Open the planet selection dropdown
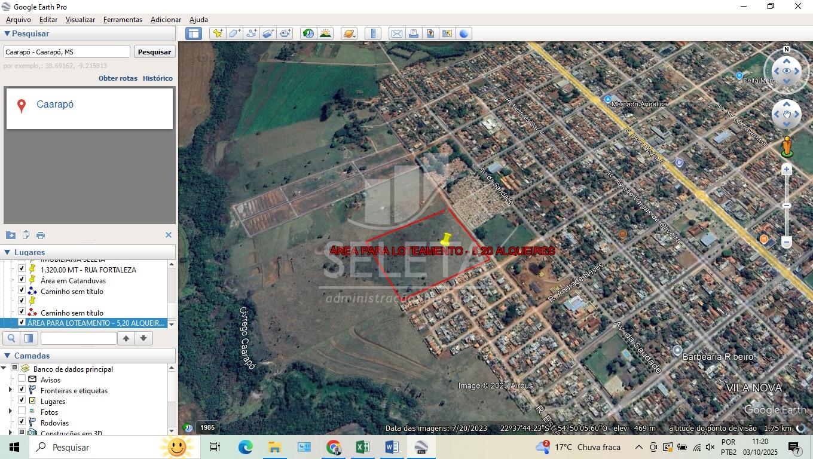 click(349, 33)
